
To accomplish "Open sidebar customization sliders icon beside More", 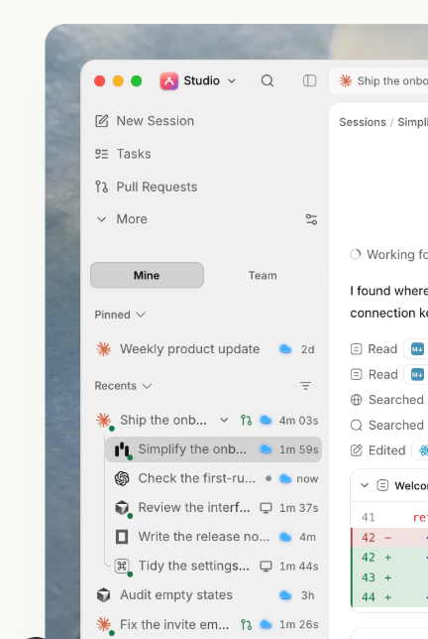I will (312, 219).
